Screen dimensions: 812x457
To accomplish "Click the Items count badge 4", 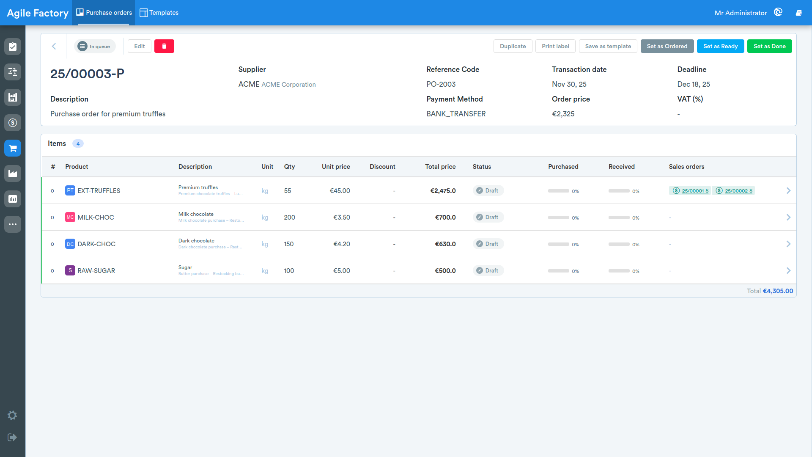I will tap(78, 143).
